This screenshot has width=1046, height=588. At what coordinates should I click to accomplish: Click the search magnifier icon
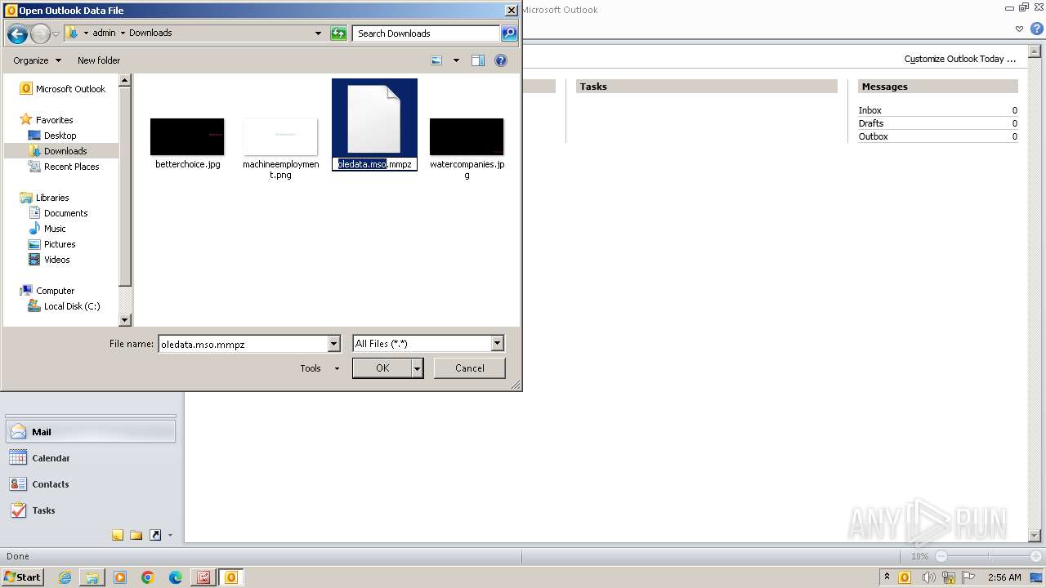click(509, 33)
